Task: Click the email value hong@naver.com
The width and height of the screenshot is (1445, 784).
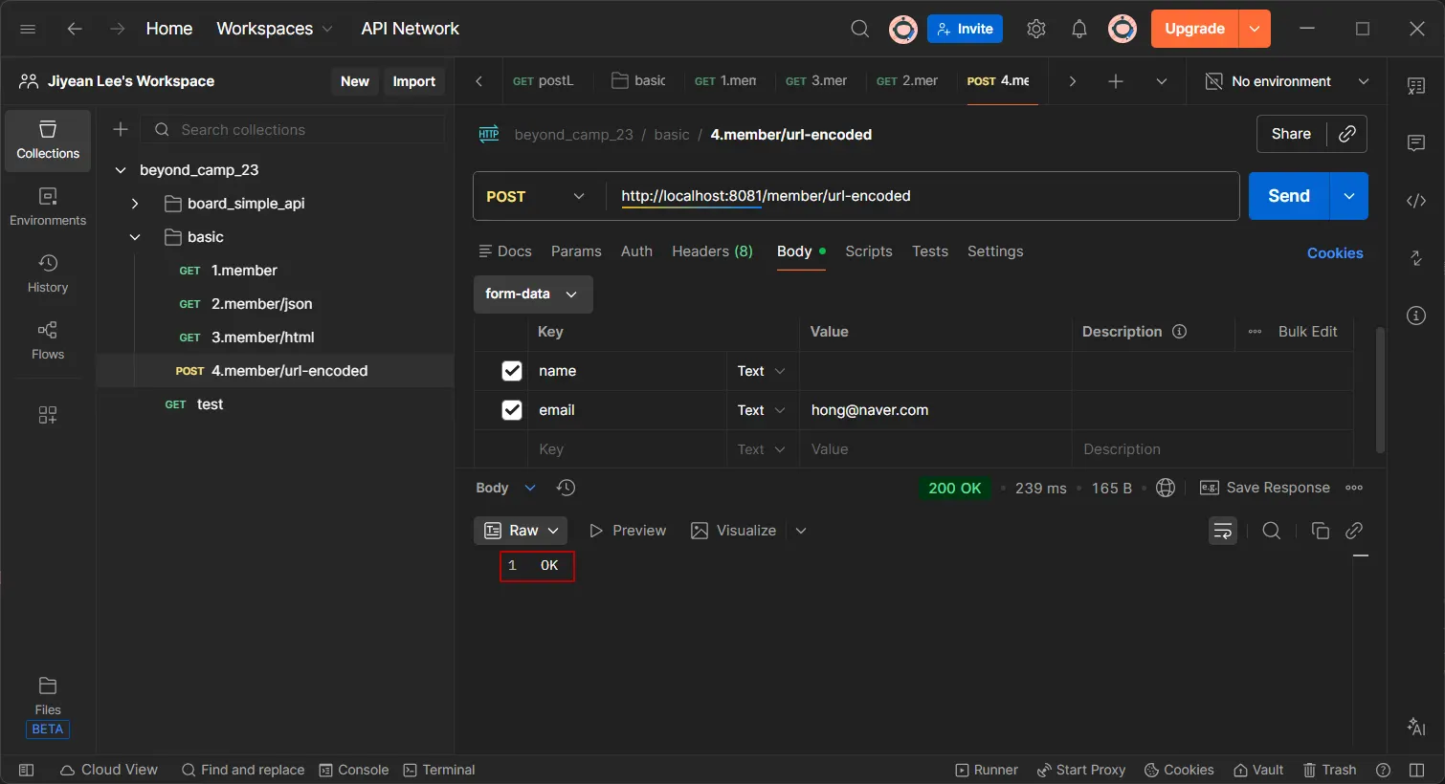Action: pos(870,410)
